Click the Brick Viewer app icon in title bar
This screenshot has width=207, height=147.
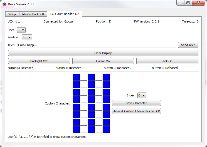[4, 4]
